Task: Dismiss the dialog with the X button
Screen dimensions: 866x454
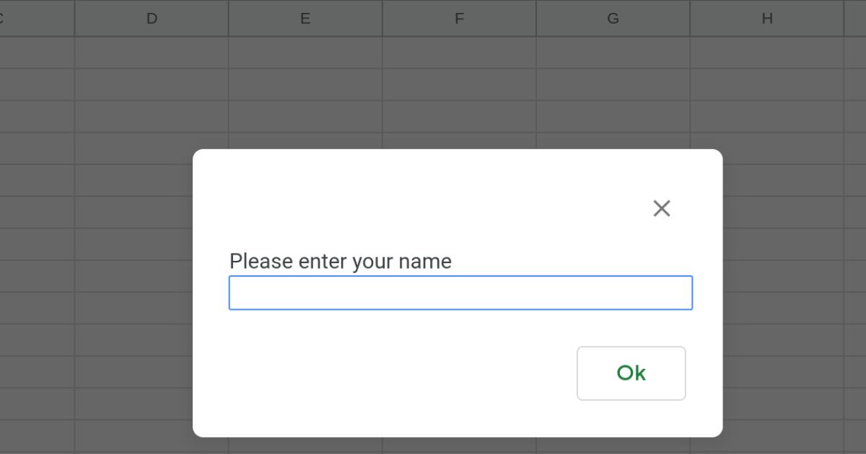Action: pos(661,208)
